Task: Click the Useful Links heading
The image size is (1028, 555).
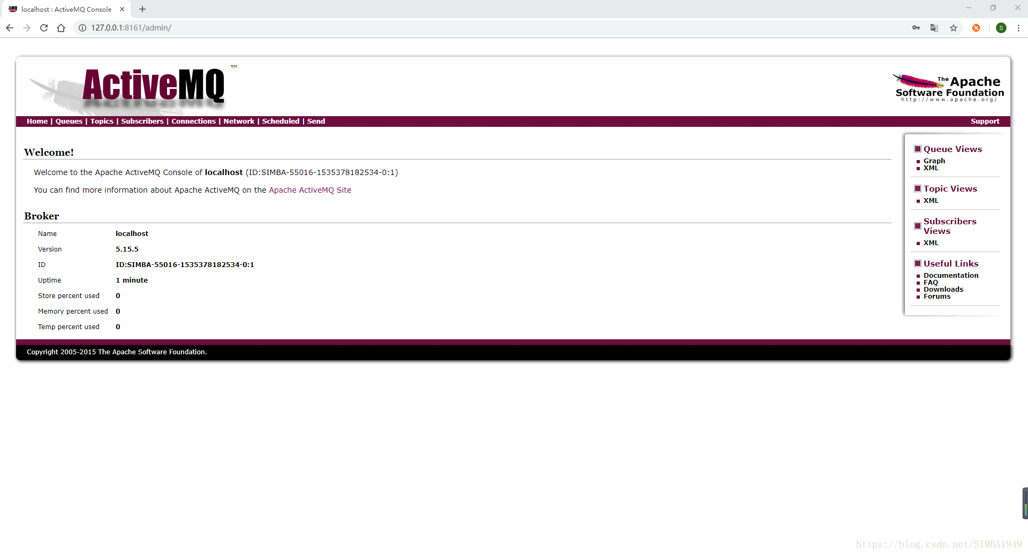Action: [951, 264]
